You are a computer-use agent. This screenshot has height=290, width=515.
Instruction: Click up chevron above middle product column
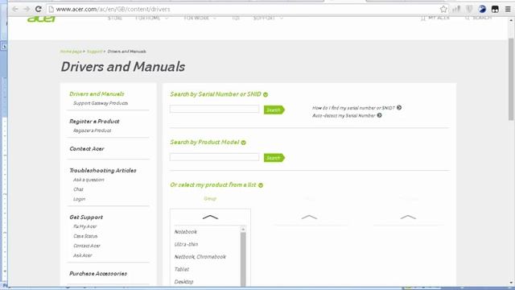click(x=309, y=217)
